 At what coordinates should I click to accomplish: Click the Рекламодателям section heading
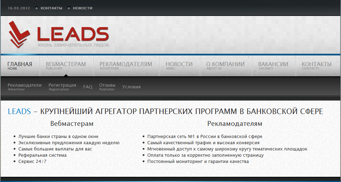pos(235,124)
